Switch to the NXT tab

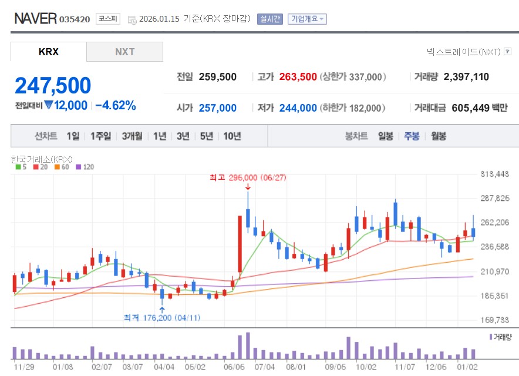click(124, 52)
